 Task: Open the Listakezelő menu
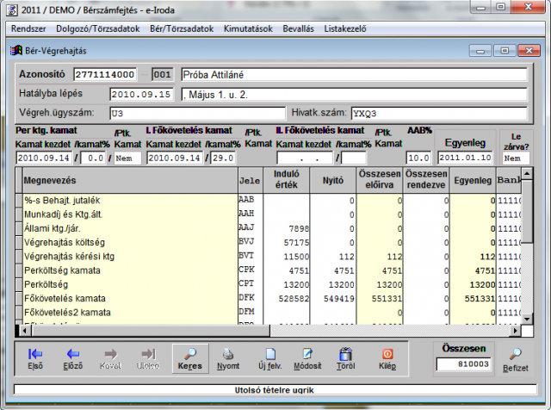344,28
